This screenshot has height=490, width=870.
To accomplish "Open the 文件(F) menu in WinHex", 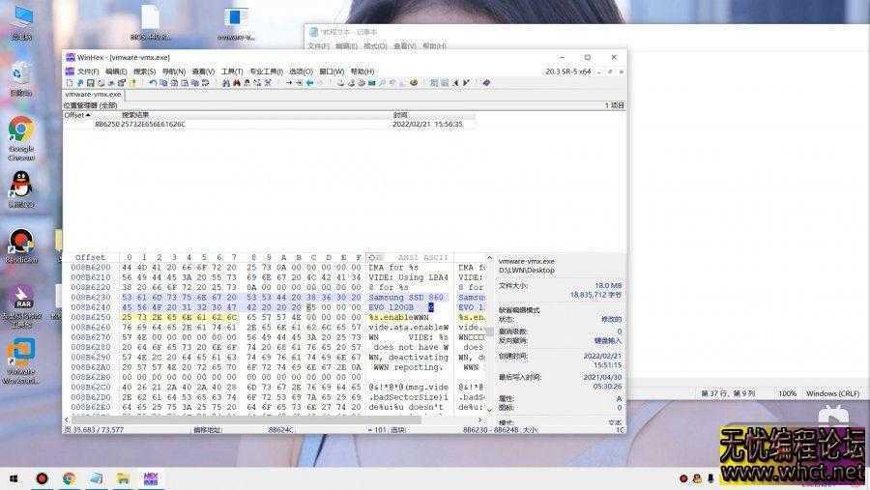I will pos(88,72).
